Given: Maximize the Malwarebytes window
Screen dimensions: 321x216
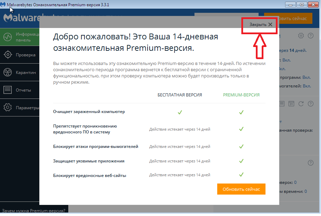Looking at the screenshot, I should (x=302, y=5).
